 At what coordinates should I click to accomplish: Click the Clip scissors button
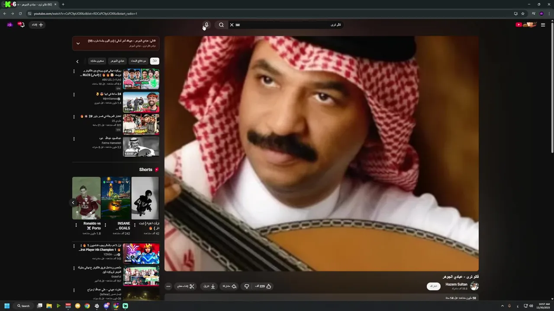pyautogui.click(x=186, y=286)
